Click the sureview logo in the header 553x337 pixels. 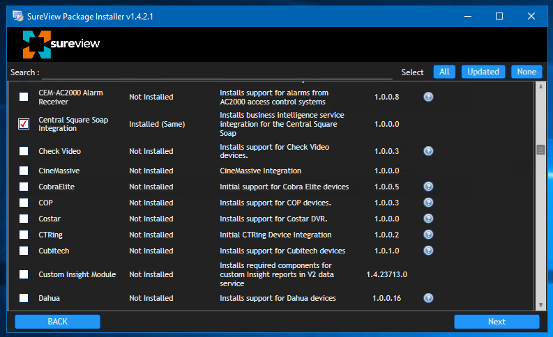[x=61, y=45]
